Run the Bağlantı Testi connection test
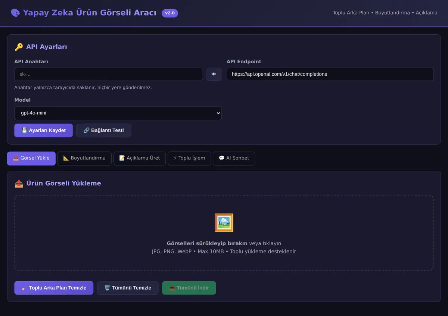Viewport: 448px width, 316px height. pyautogui.click(x=104, y=130)
